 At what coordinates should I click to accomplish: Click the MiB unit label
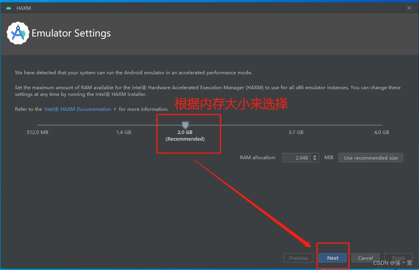tap(329, 157)
